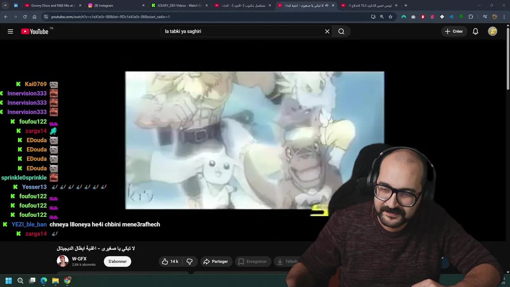View site information icon in address bar
Image resolution: width=510 pixels, height=287 pixels.
pos(46,17)
